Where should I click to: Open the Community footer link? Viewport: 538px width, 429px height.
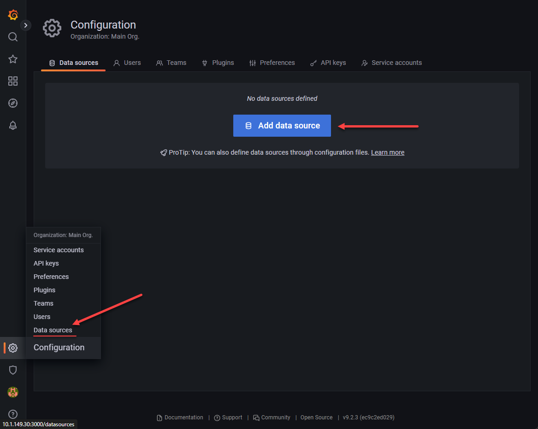coord(272,417)
